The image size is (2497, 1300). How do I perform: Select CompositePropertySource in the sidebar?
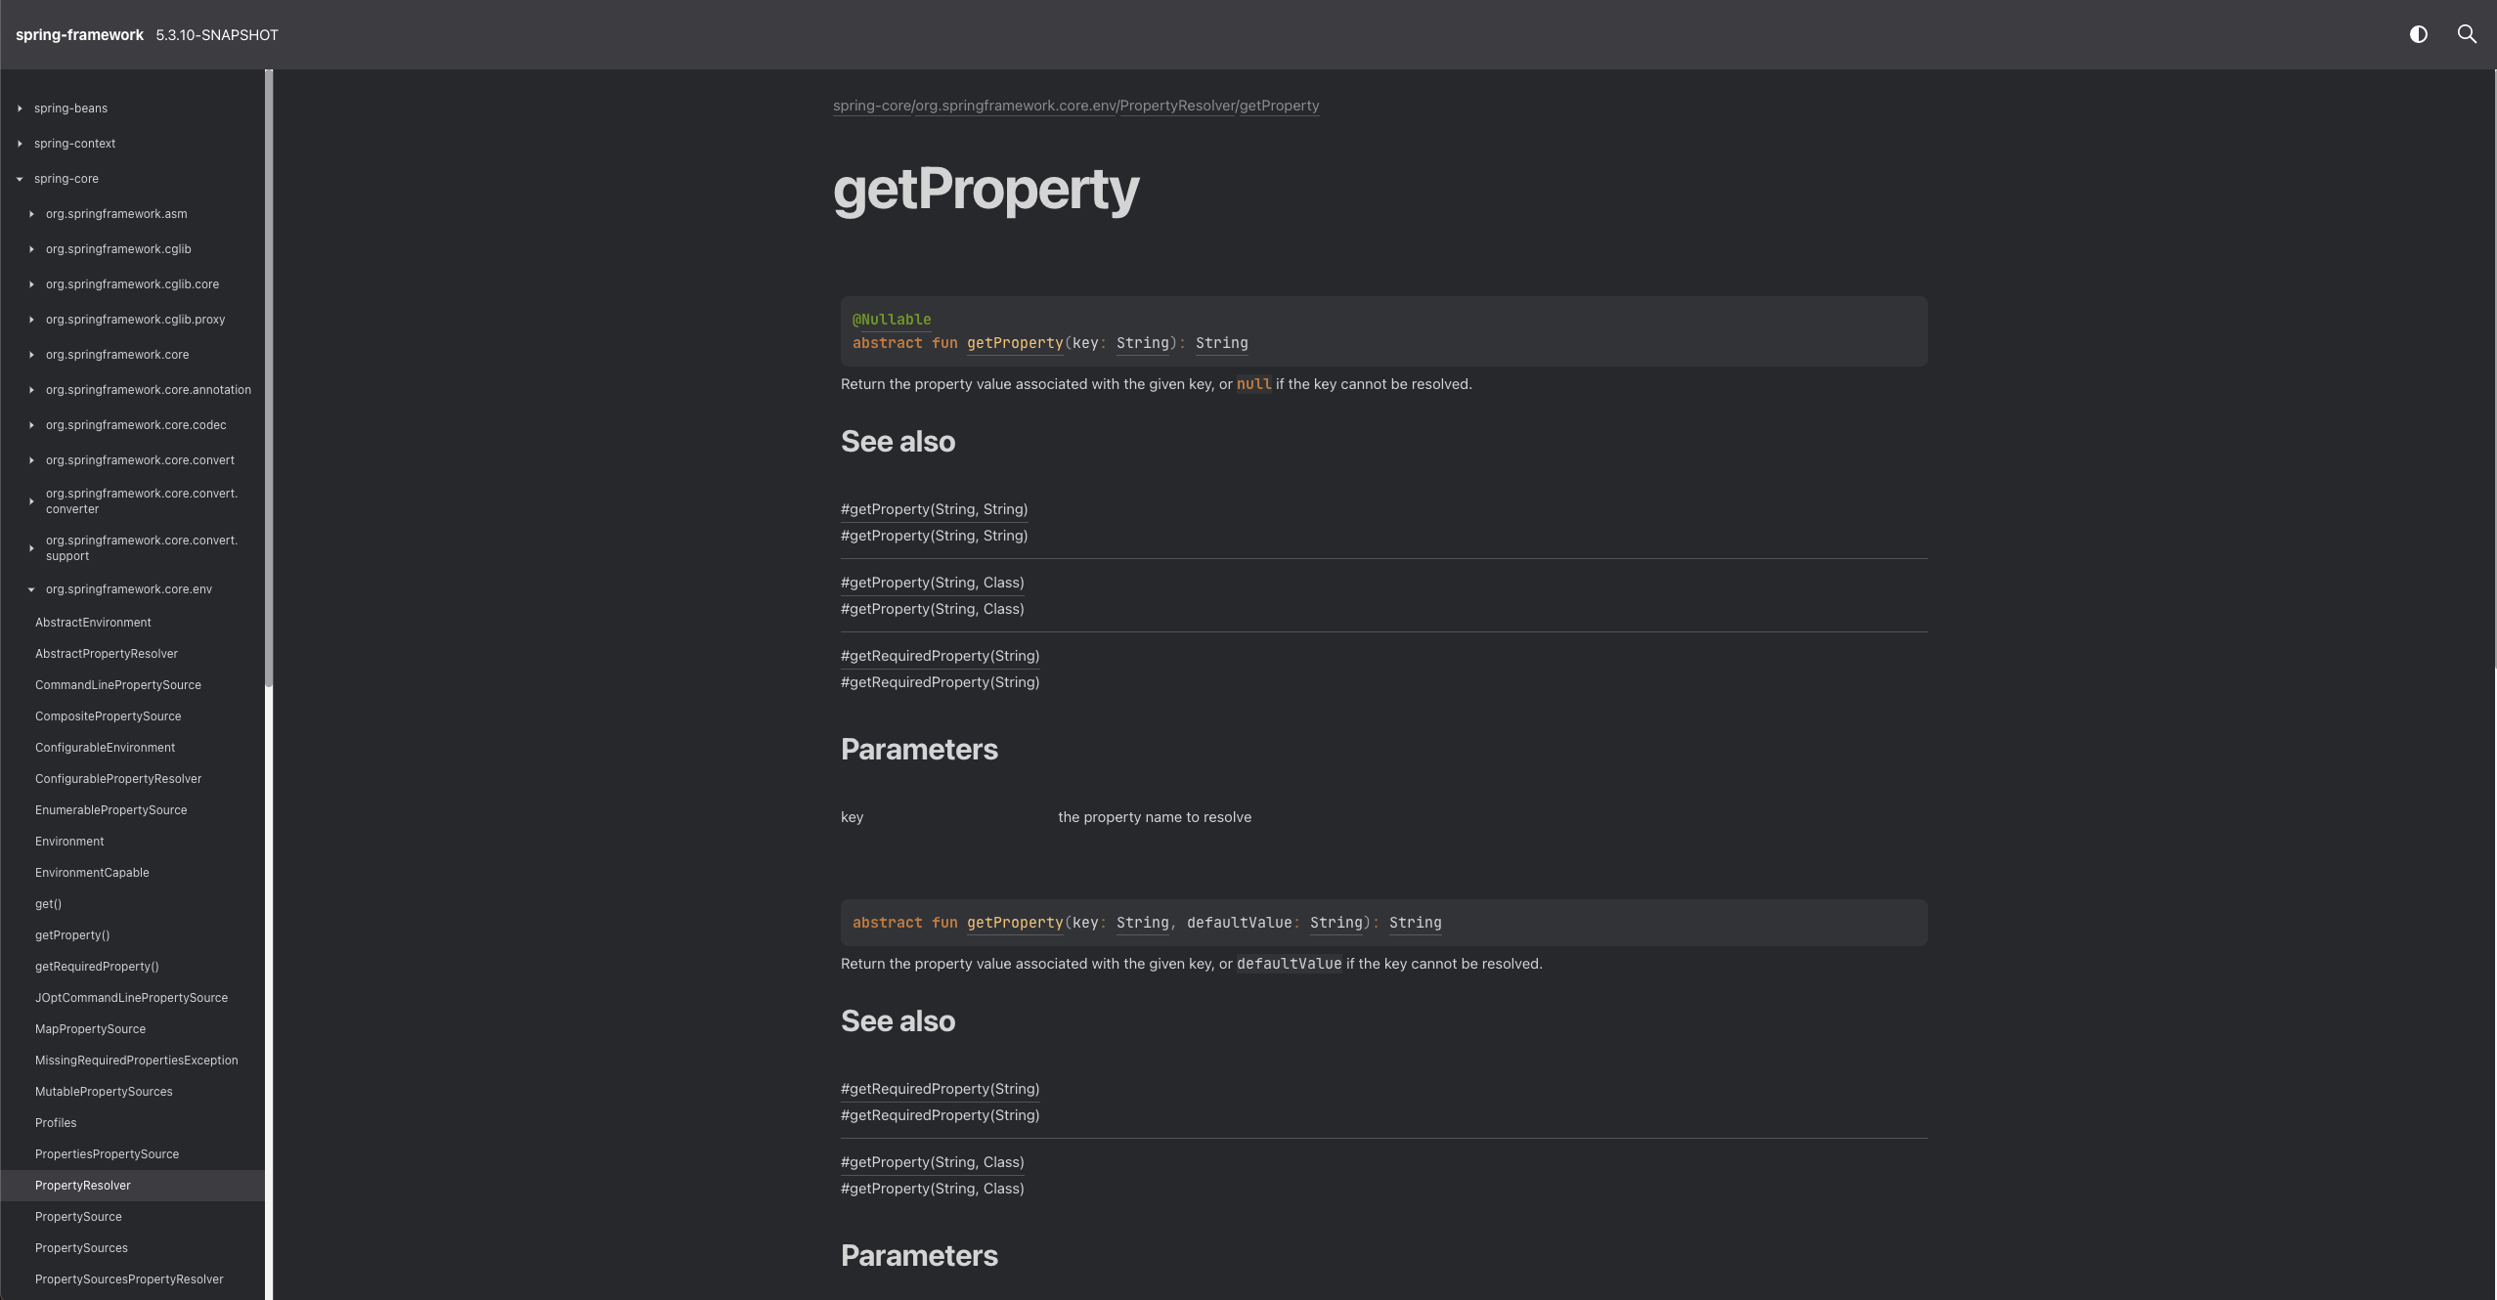point(109,715)
